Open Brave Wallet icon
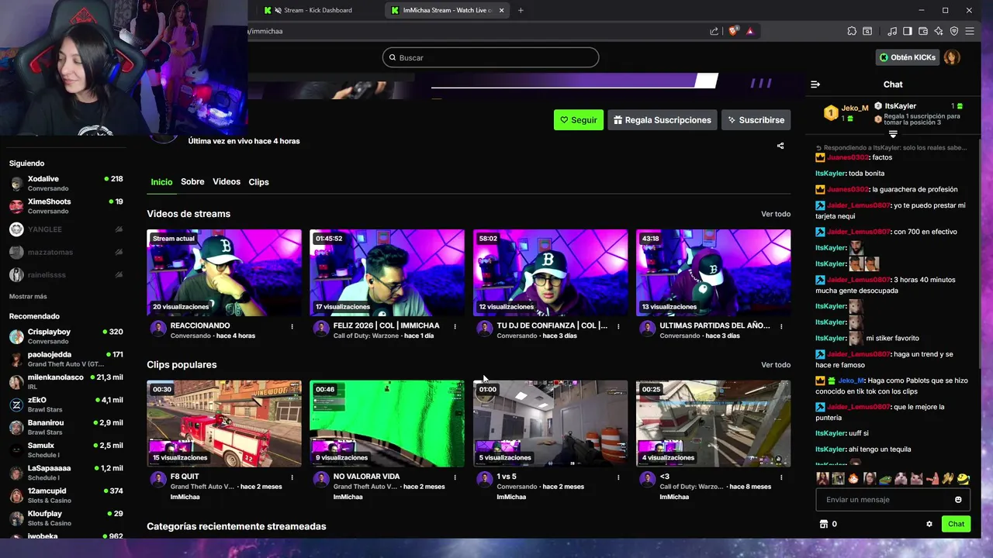 (x=923, y=31)
